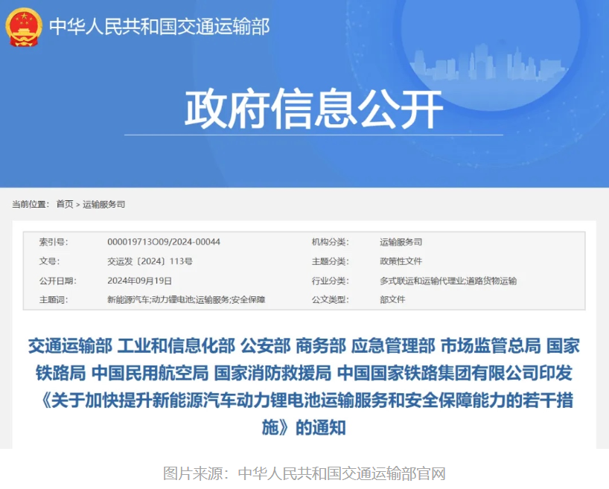
Task: Select the 运输服务司 institution value in table
Action: point(401,242)
